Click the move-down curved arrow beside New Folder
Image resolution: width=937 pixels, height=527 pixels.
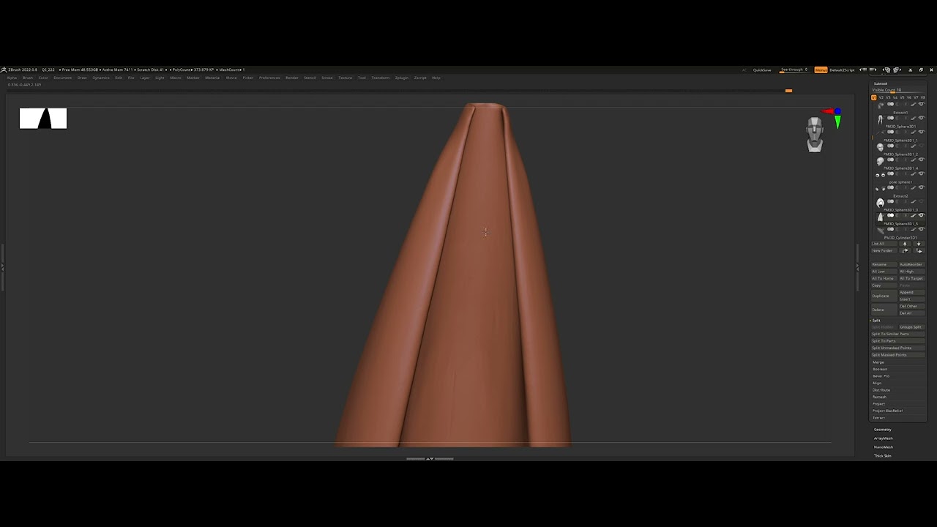(x=919, y=251)
